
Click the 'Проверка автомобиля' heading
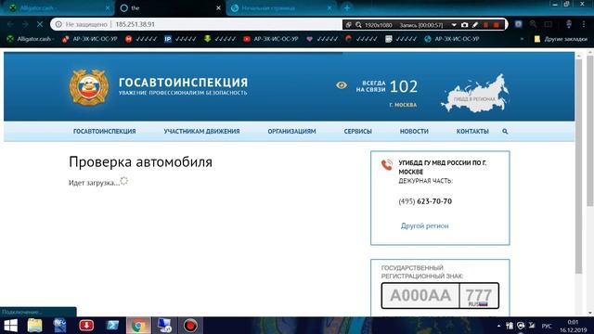click(140, 162)
